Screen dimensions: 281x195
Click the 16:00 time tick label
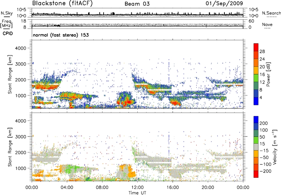(x=172, y=188)
